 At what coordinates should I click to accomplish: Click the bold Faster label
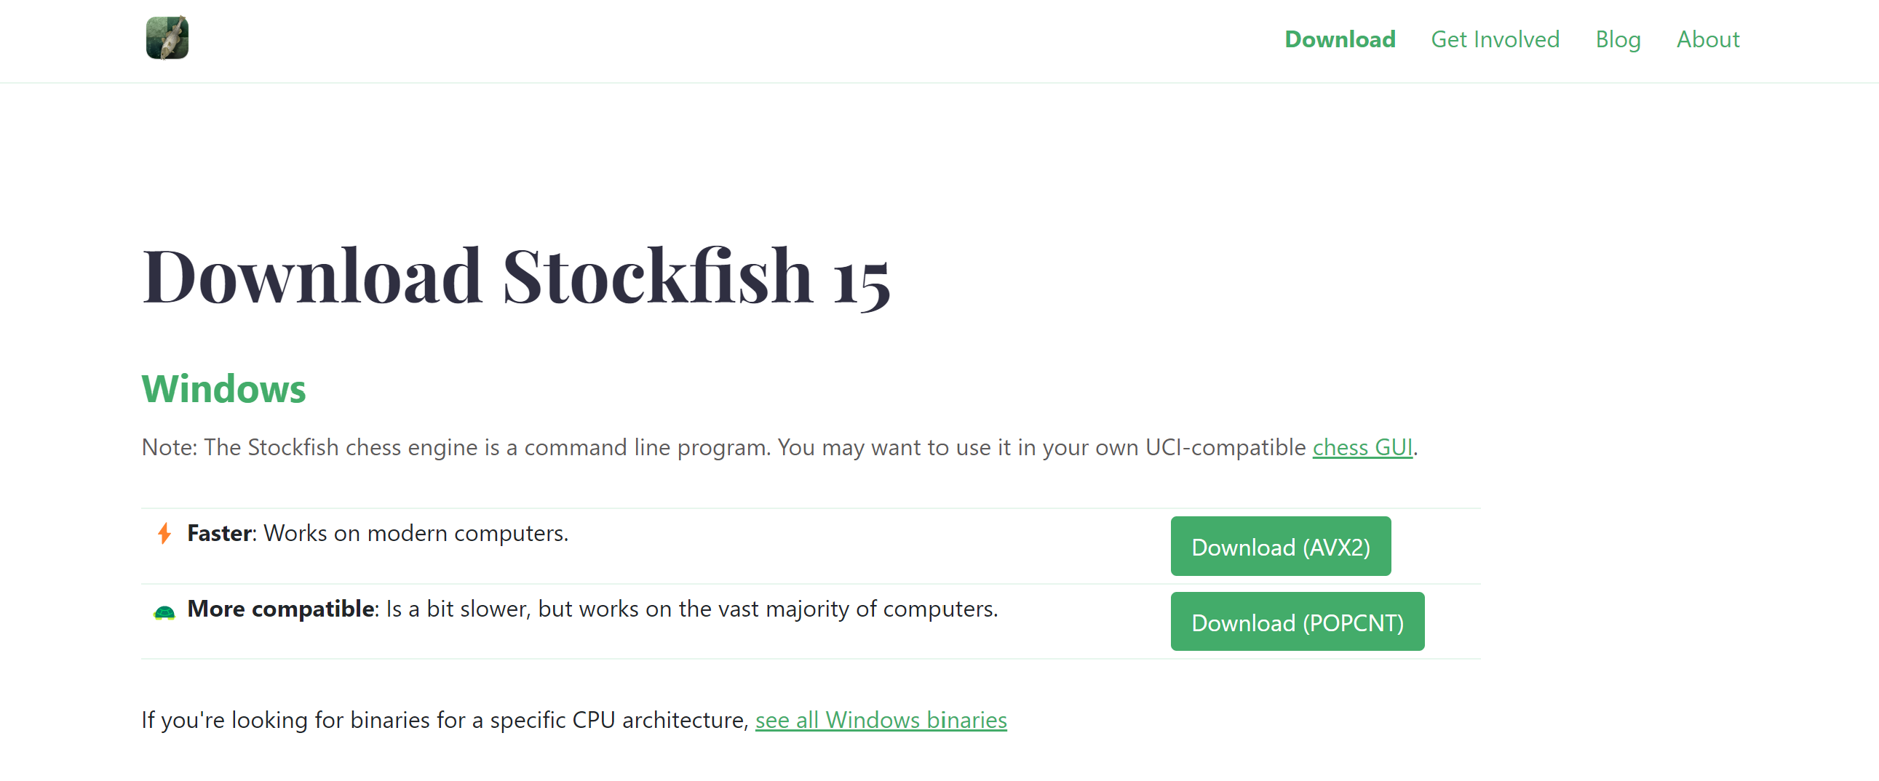tap(220, 533)
